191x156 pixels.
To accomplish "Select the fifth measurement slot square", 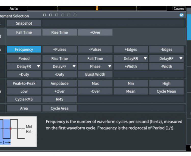I will [69, 15].
